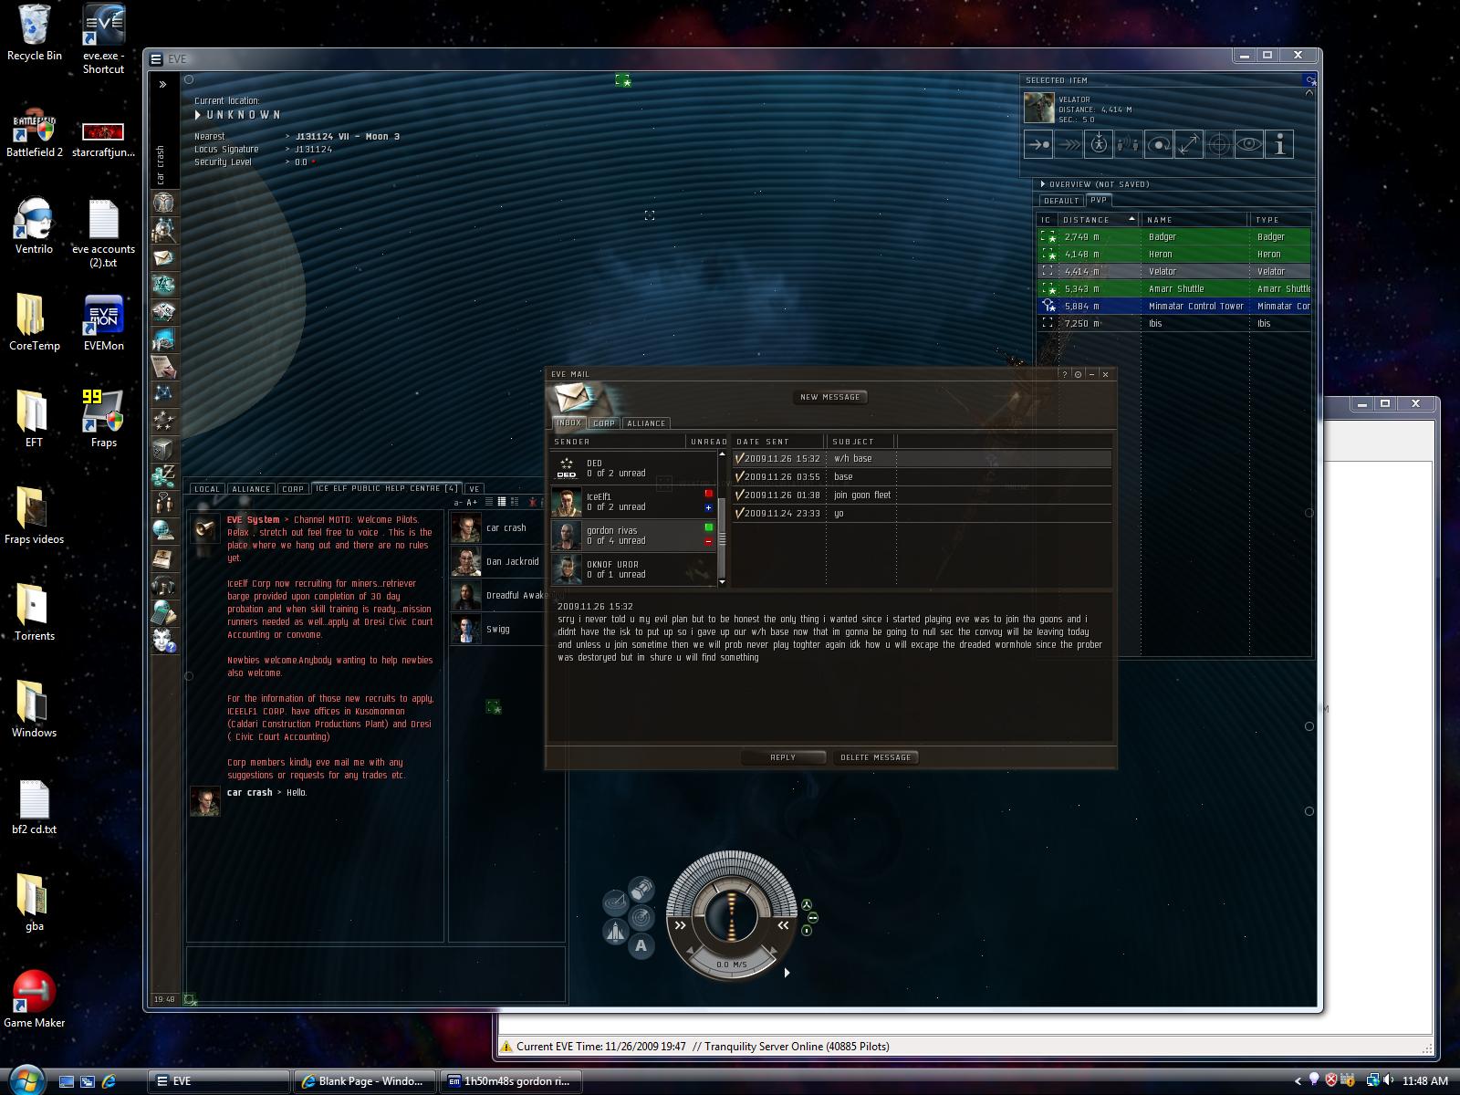Open the Overview (Not Saved) menu arrow
Image resolution: width=1460 pixels, height=1095 pixels.
coord(1043,184)
